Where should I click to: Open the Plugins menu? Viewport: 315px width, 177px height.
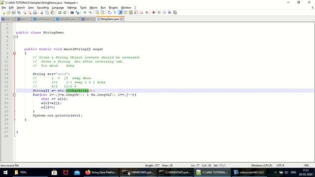pyautogui.click(x=113, y=8)
